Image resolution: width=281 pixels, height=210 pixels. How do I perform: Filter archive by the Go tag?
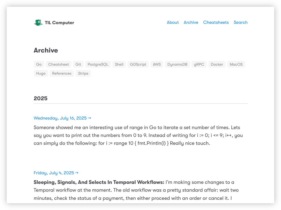pyautogui.click(x=39, y=64)
